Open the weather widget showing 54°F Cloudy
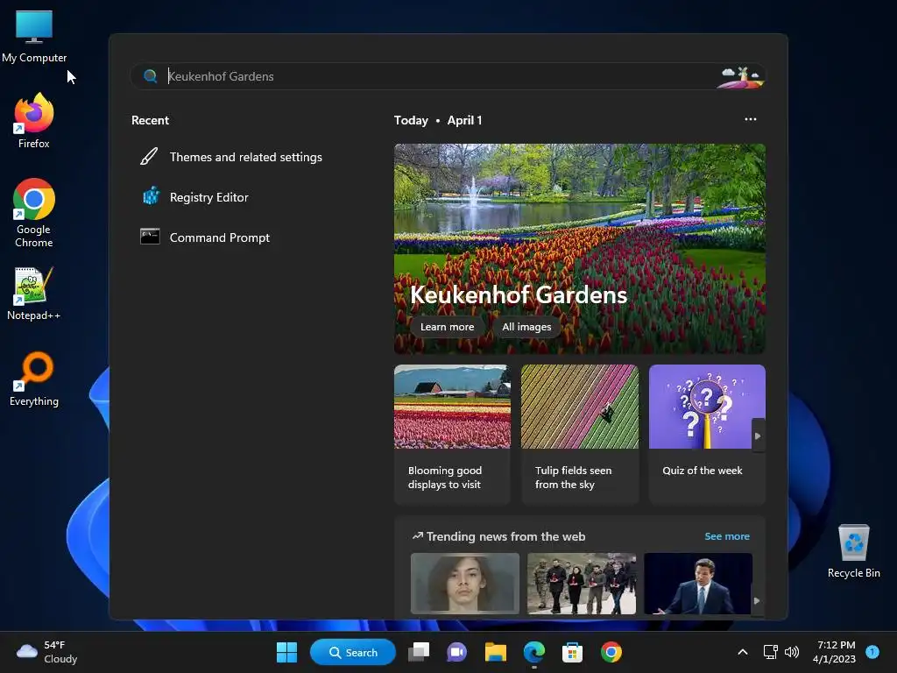This screenshot has width=897, height=673. pos(47,652)
